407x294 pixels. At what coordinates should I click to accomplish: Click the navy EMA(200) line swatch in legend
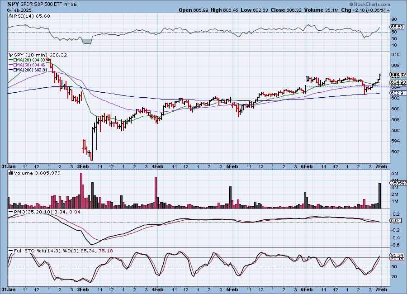11,70
